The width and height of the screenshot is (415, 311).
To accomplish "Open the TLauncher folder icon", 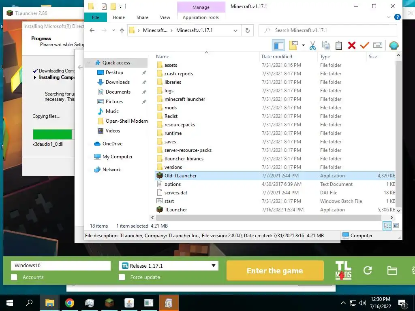I will 392,271.
